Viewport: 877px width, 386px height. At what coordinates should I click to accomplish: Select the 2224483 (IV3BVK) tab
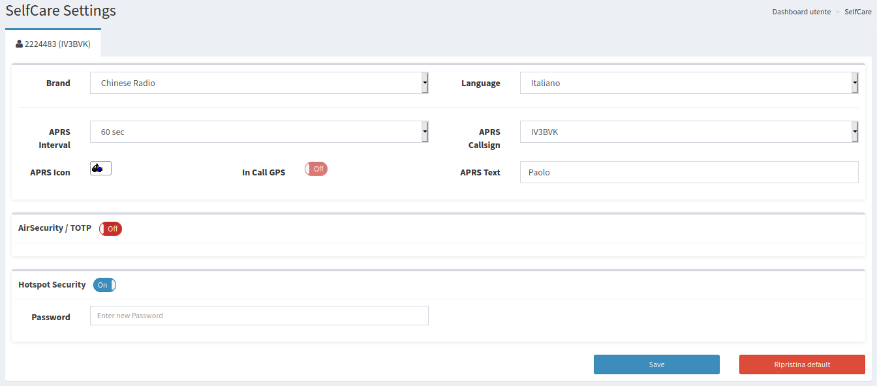coord(53,44)
